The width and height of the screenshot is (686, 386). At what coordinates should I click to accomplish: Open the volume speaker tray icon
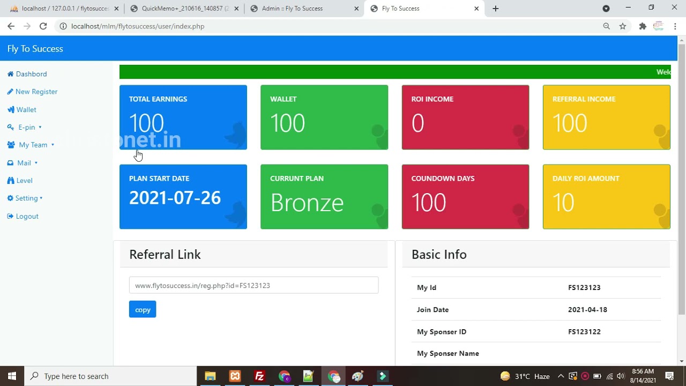[x=621, y=376]
